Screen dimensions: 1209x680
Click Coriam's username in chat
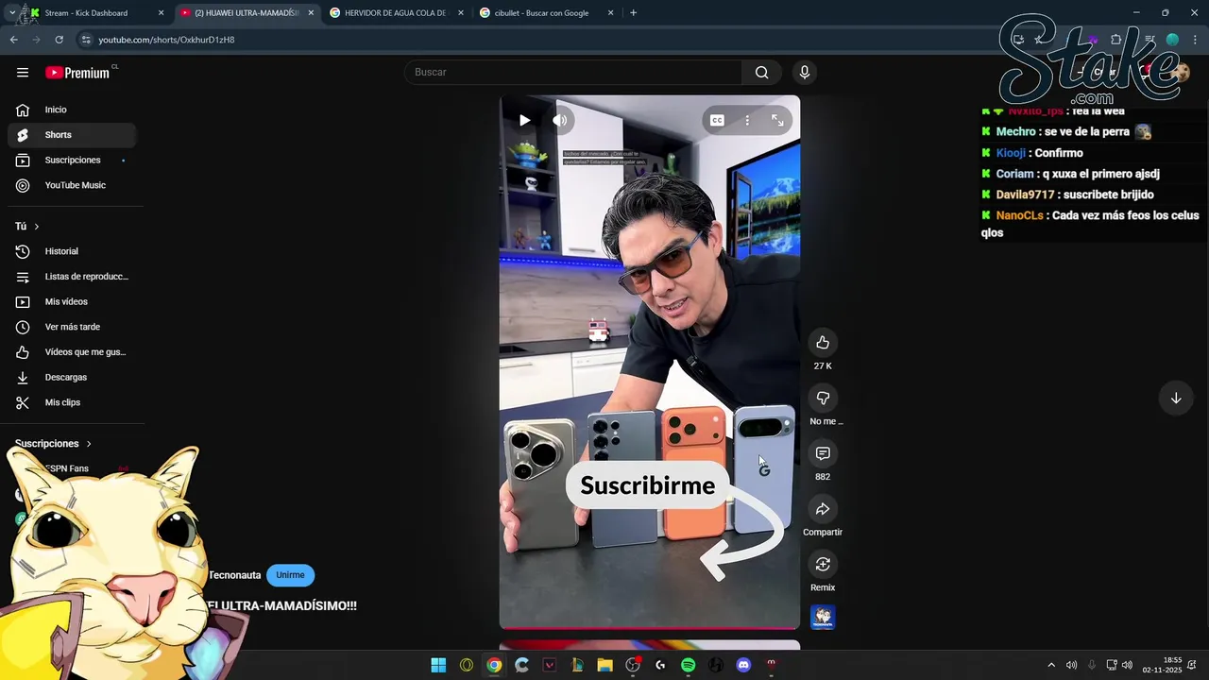1014,174
